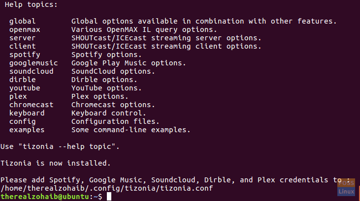The image size is (360, 201).
Task: Click the FOSS Linux watermark logo
Action: click(x=346, y=187)
